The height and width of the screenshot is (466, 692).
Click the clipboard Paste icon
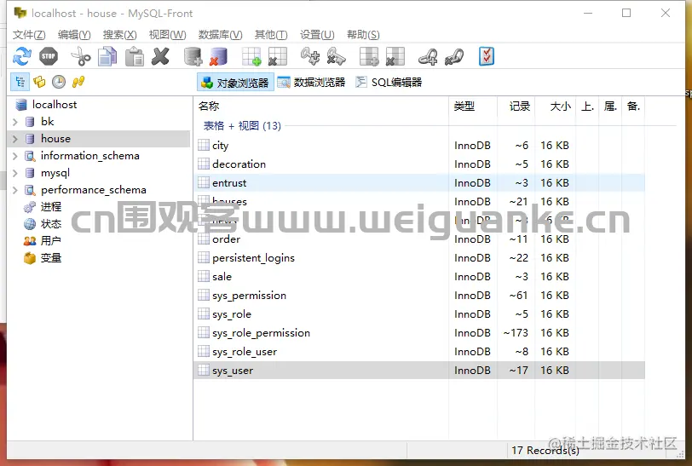pos(134,56)
